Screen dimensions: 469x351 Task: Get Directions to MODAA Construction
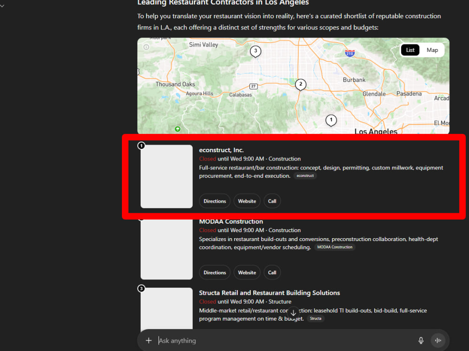(215, 272)
